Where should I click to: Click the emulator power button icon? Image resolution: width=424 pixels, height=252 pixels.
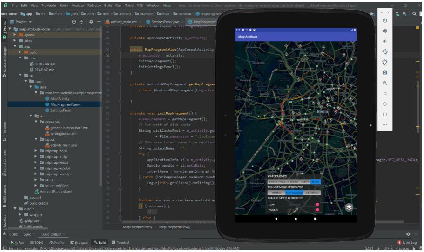coord(385,20)
